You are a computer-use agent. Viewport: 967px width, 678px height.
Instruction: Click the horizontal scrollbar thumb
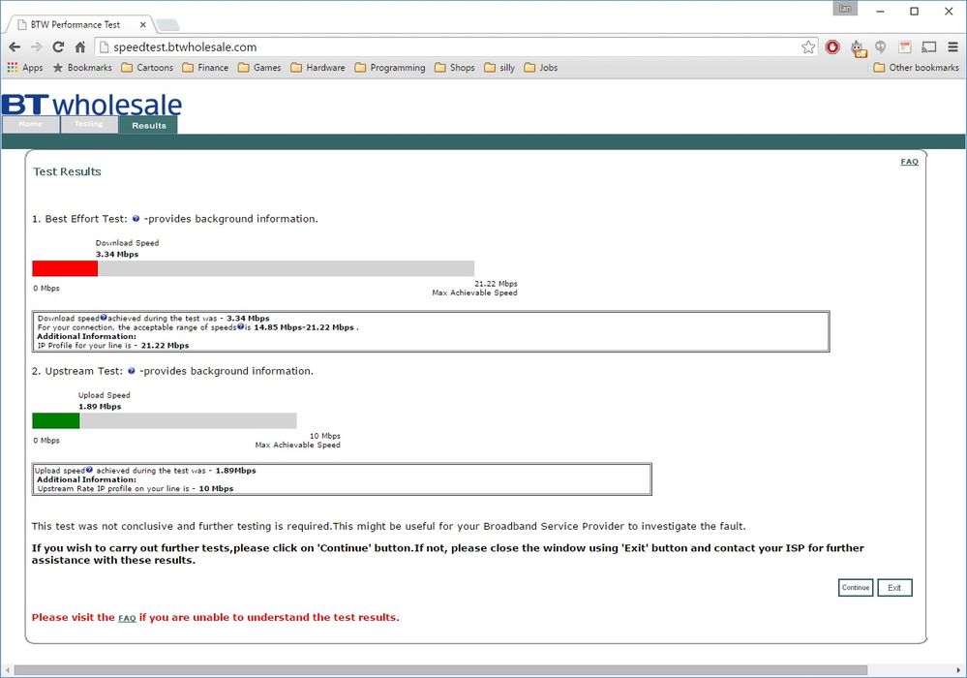pyautogui.click(x=441, y=670)
